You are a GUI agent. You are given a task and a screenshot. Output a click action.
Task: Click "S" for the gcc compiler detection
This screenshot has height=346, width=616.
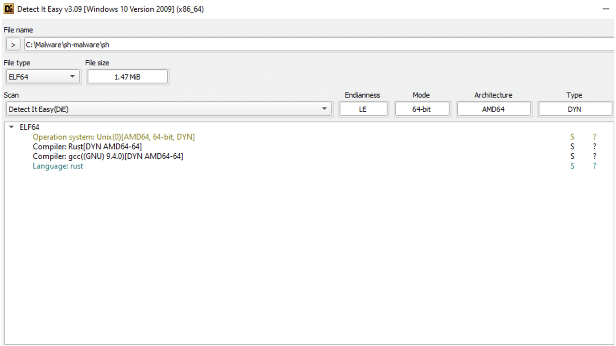coord(572,156)
